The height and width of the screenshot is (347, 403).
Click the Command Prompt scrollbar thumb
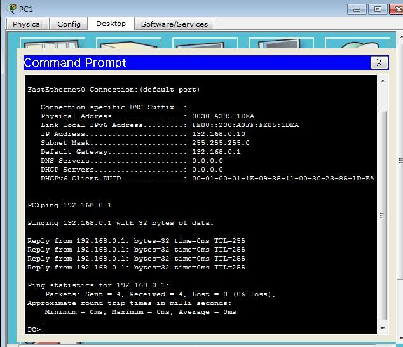pos(383,215)
